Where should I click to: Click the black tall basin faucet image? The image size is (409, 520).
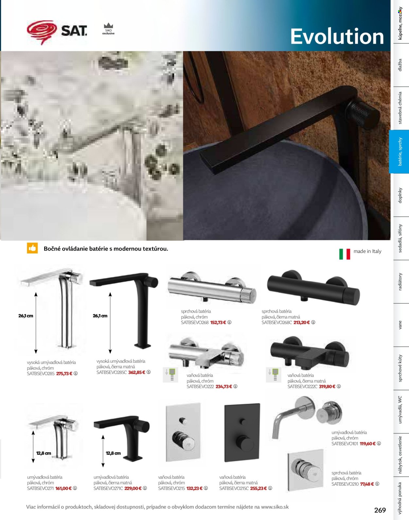coord(124,311)
